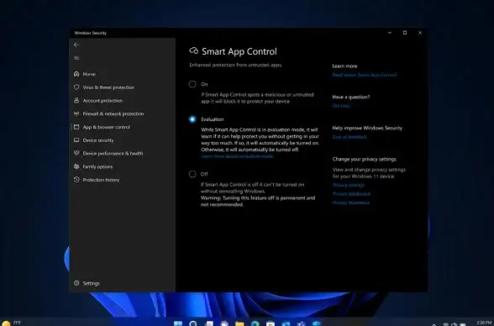Open Firewall & network protection
Screen dimensions: 494x326
(x=108, y=113)
